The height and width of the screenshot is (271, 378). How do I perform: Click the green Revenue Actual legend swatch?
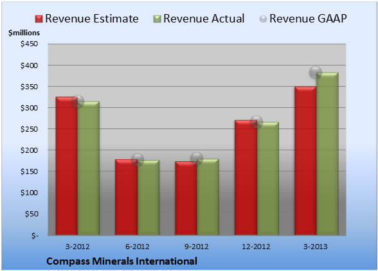coord(157,19)
